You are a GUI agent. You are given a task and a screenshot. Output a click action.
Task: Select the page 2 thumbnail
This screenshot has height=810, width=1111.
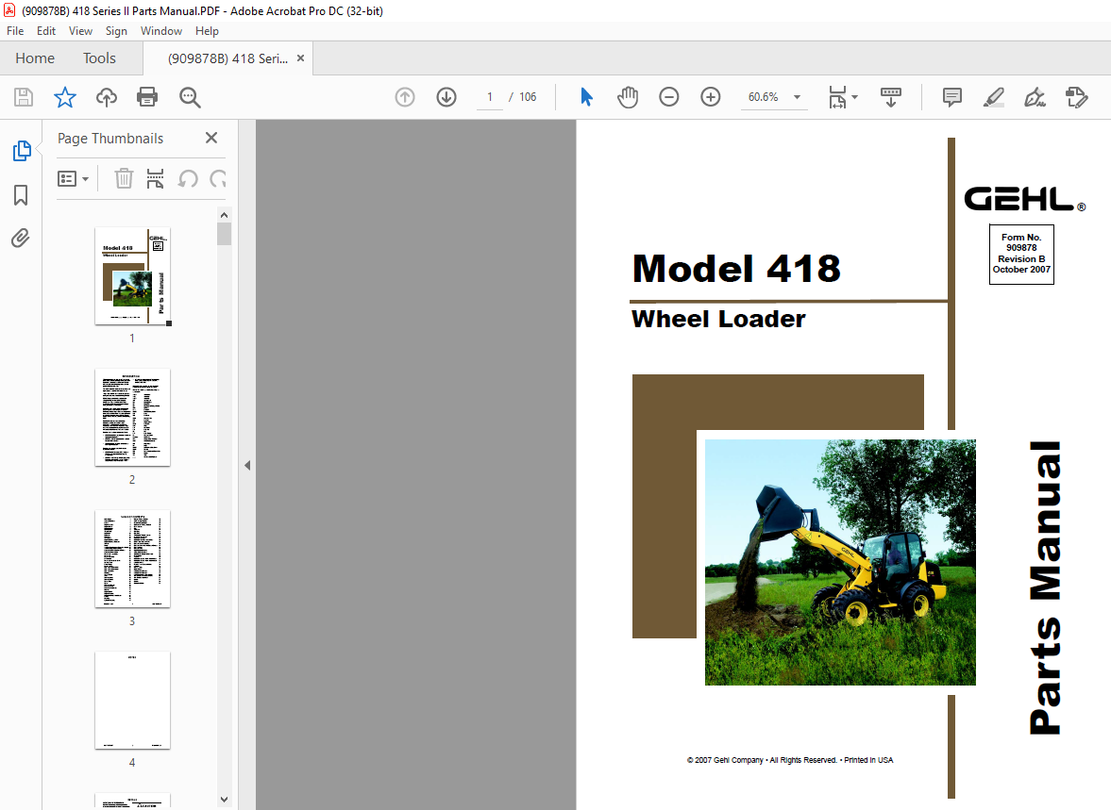click(x=132, y=417)
